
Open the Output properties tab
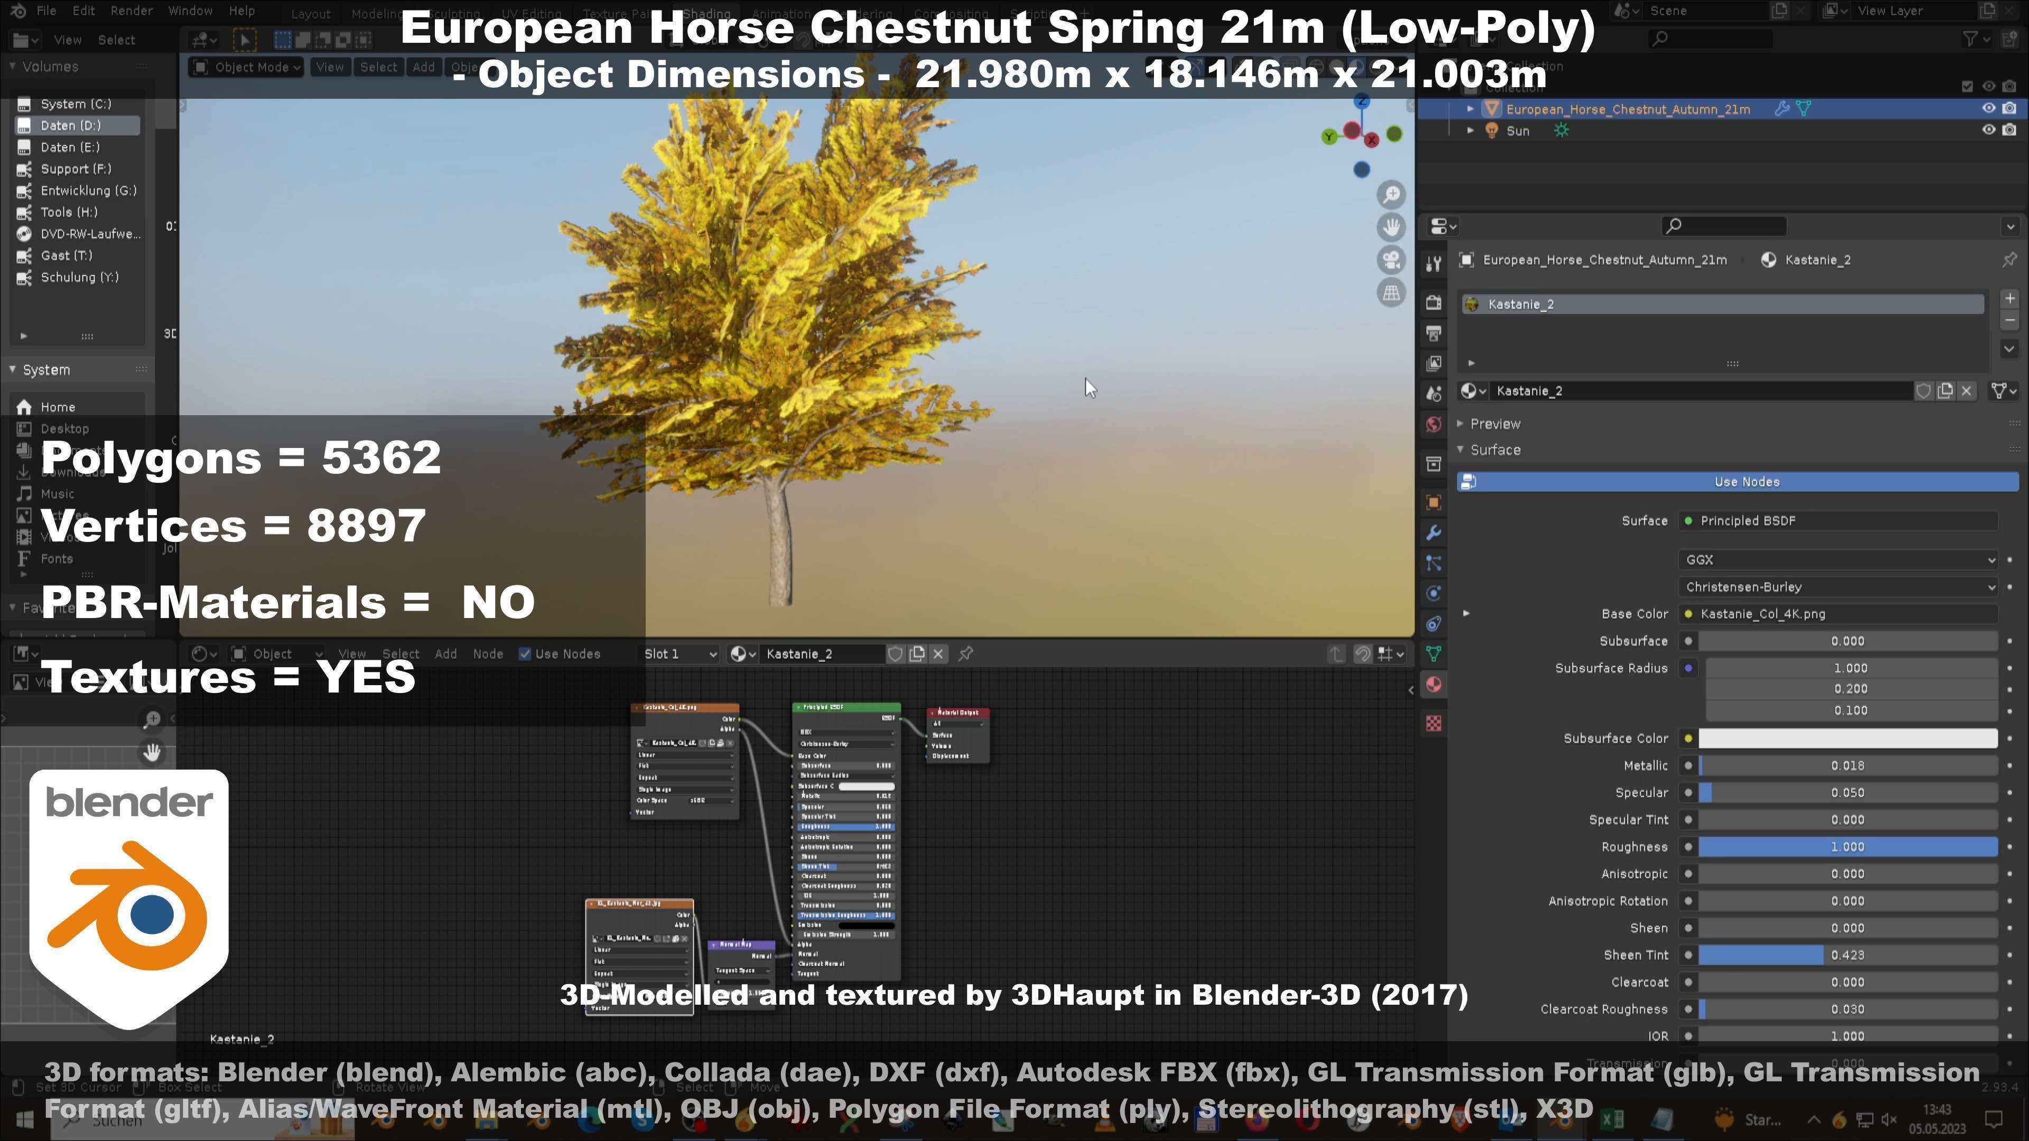pos(1434,333)
